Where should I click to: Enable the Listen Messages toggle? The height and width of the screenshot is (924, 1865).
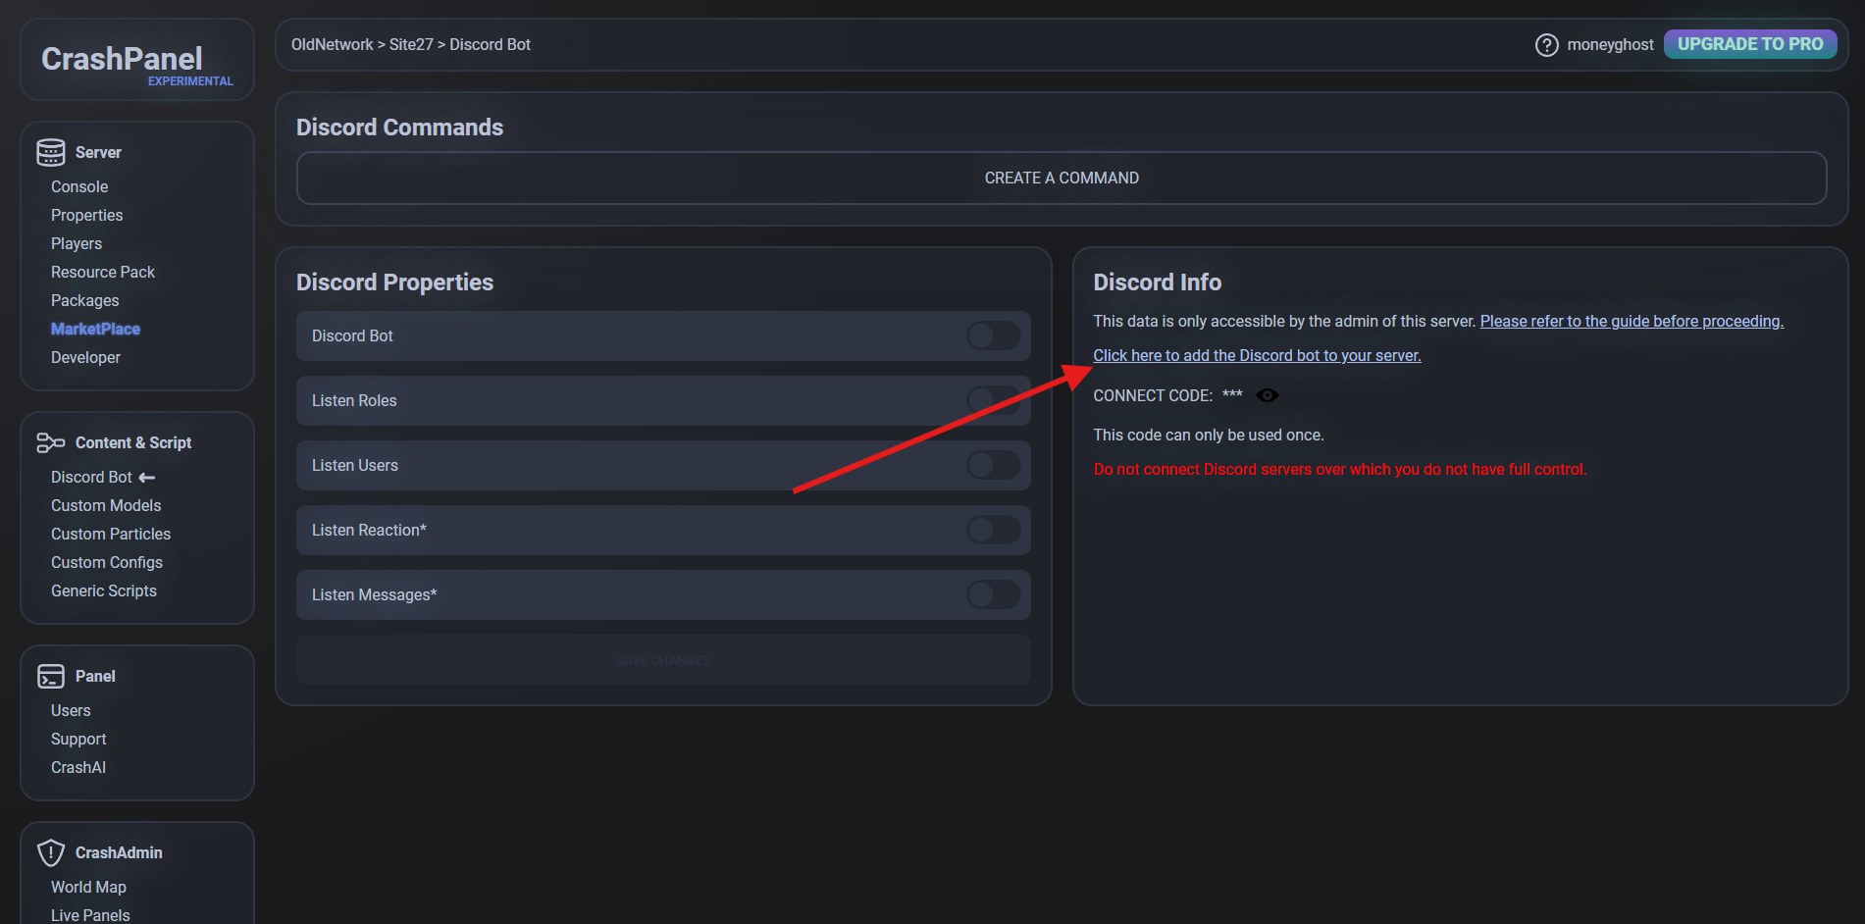993,594
